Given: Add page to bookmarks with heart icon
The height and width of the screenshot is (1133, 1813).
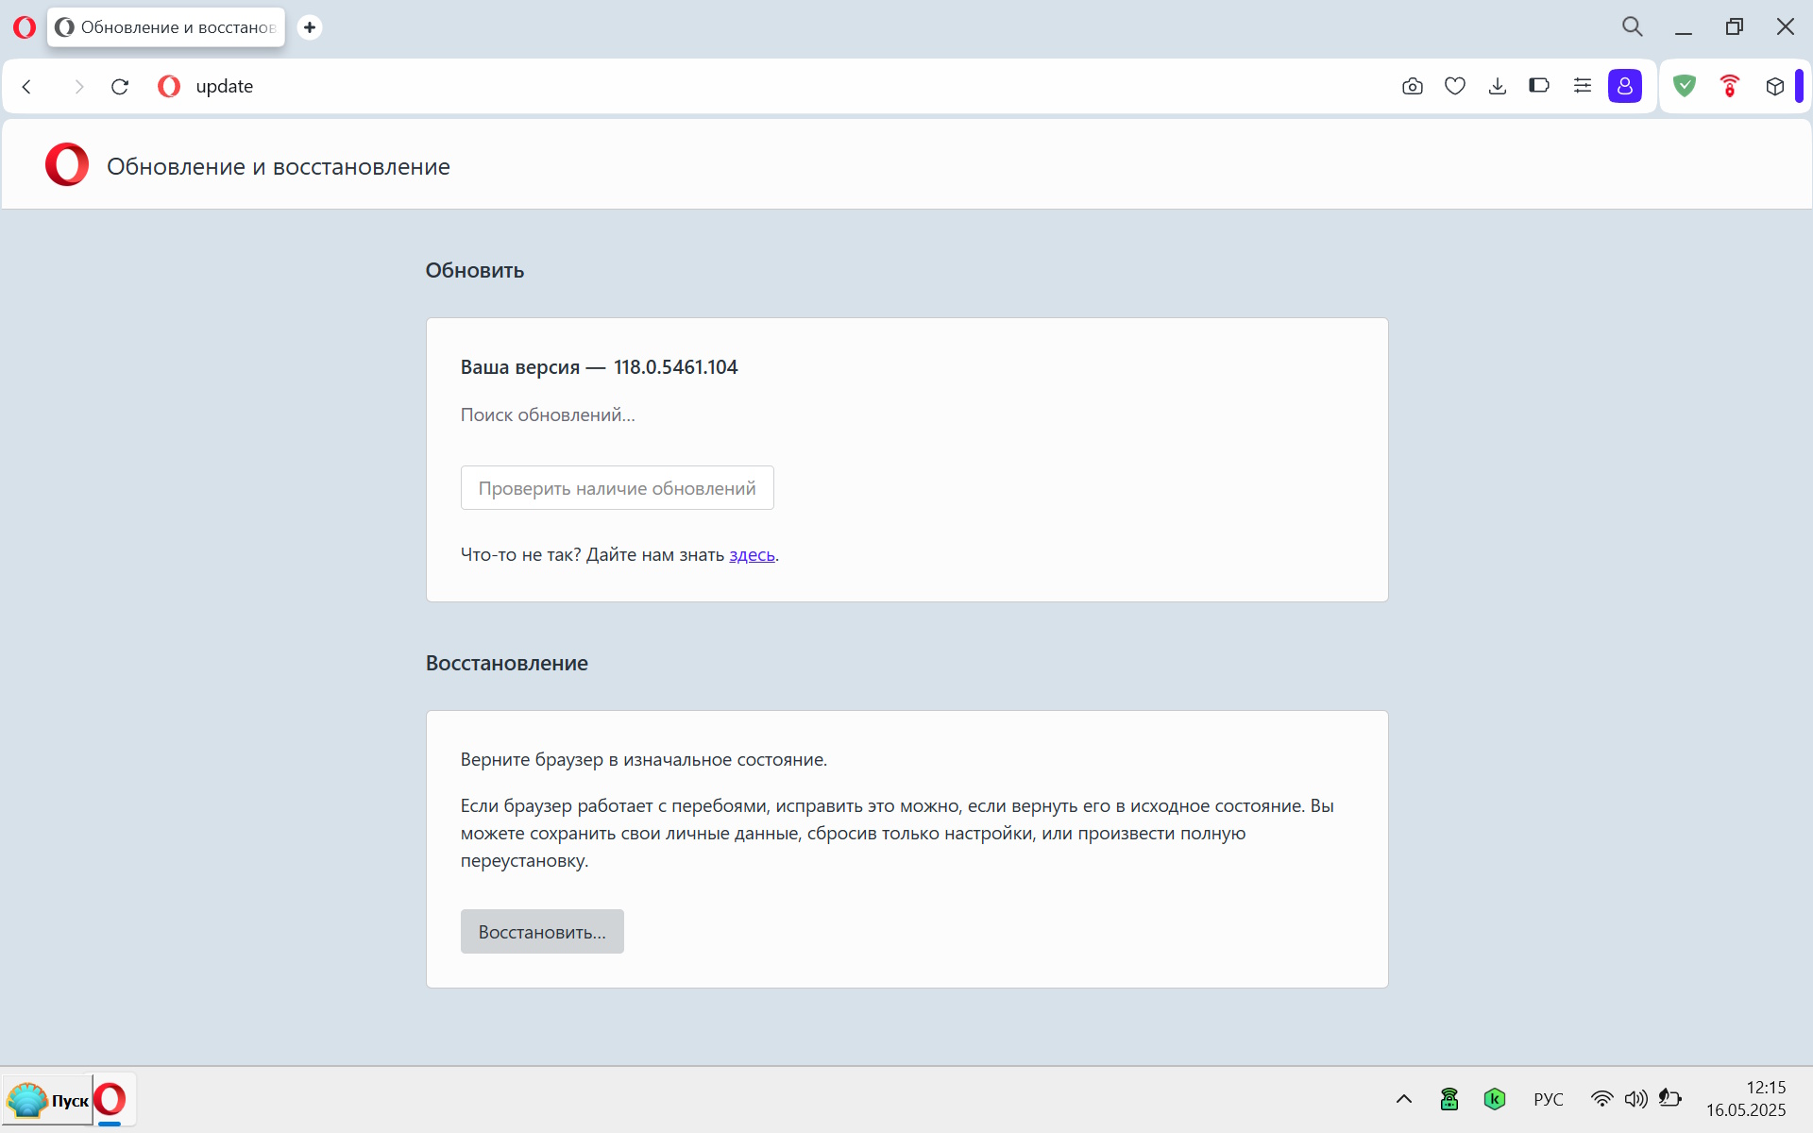Looking at the screenshot, I should pyautogui.click(x=1455, y=87).
